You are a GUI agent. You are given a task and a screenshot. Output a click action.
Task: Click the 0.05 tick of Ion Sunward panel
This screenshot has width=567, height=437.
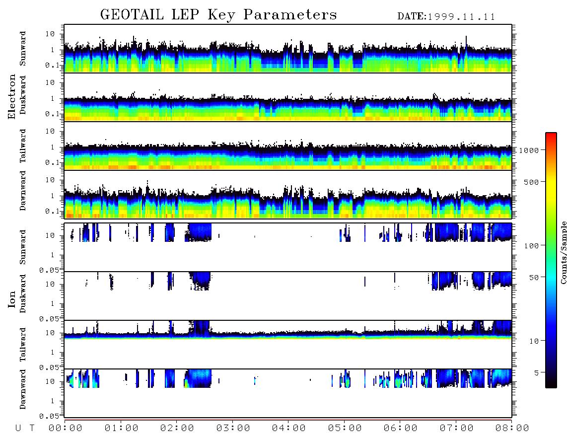pyautogui.click(x=49, y=270)
